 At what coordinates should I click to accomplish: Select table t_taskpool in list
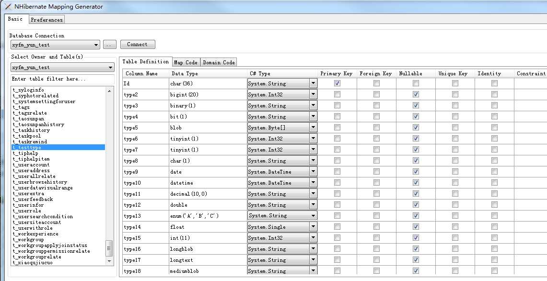point(27,136)
